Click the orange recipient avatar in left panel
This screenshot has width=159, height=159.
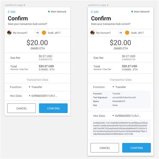[44, 33]
